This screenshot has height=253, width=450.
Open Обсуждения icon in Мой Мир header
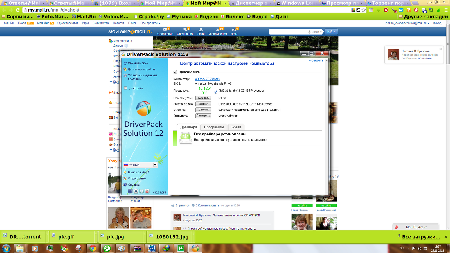click(185, 30)
